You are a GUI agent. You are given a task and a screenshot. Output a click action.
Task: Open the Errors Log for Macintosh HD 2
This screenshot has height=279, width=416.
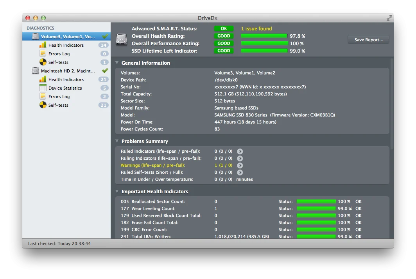(x=44, y=96)
